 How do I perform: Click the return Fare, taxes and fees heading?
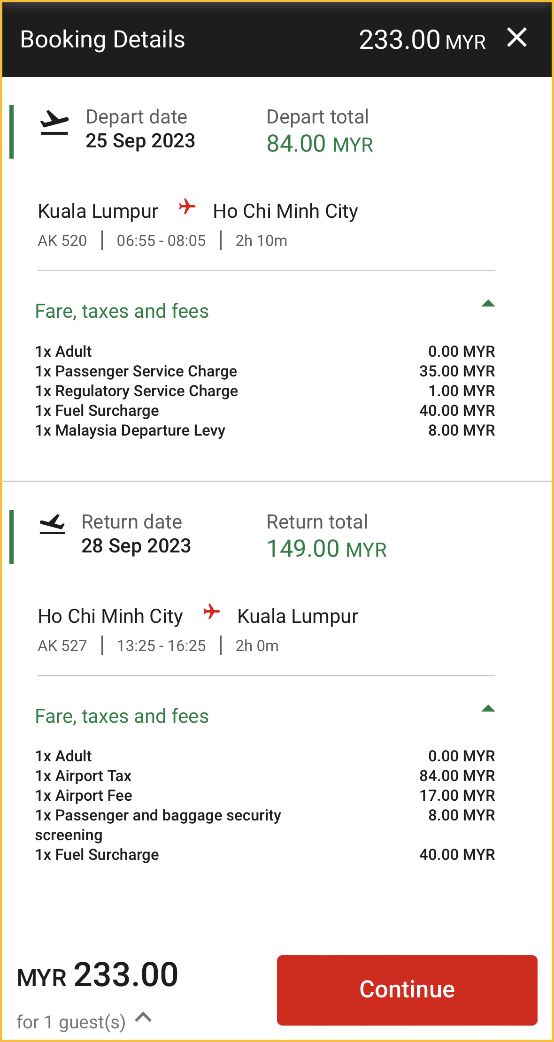click(x=122, y=716)
